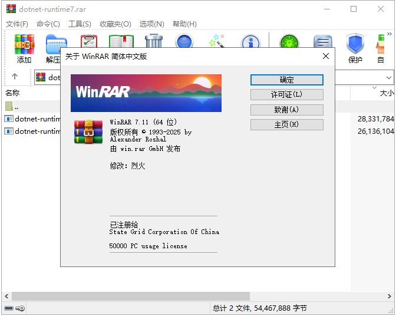Click the horizontal scrollbar thumb
The width and height of the screenshot is (396, 316).
(131, 296)
